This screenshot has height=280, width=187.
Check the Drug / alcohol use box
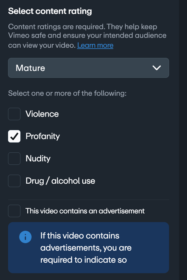14,181
